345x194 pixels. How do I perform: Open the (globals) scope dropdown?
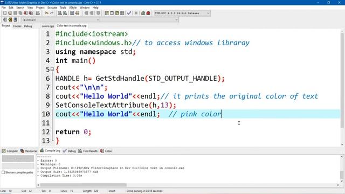click(60, 19)
